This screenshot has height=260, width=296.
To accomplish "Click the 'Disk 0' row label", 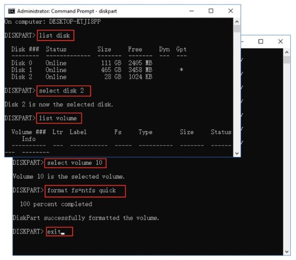I will pos(22,63).
